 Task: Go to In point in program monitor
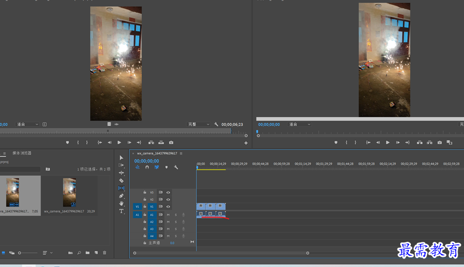[368, 143]
